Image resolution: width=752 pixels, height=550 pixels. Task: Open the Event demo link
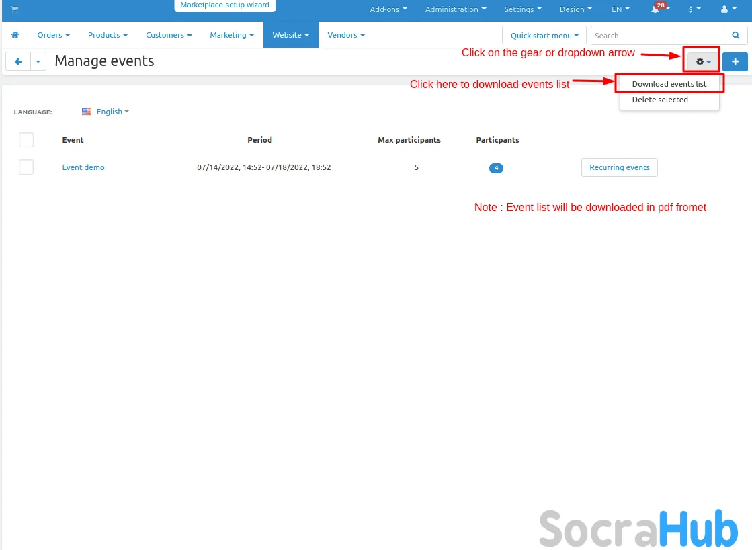(83, 167)
